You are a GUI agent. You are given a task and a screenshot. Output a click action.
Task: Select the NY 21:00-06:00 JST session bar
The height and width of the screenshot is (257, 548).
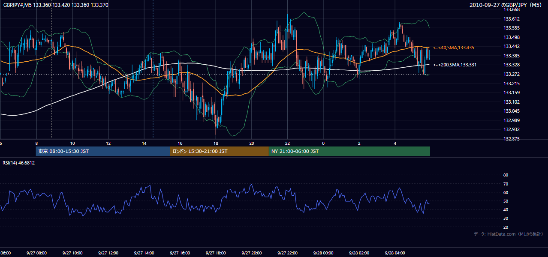pos(349,151)
